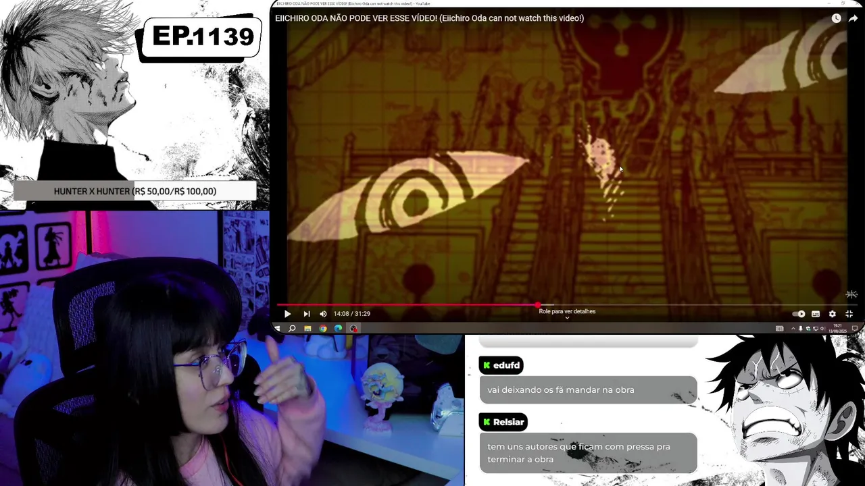Click the chat username edufd

tap(506, 365)
